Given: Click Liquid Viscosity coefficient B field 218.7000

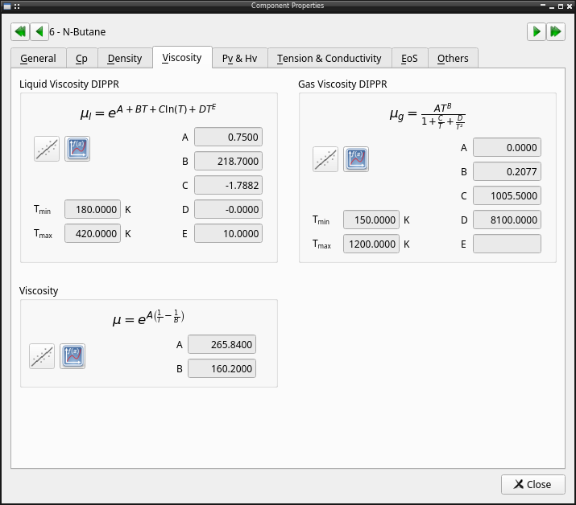Looking at the screenshot, I should click(228, 162).
